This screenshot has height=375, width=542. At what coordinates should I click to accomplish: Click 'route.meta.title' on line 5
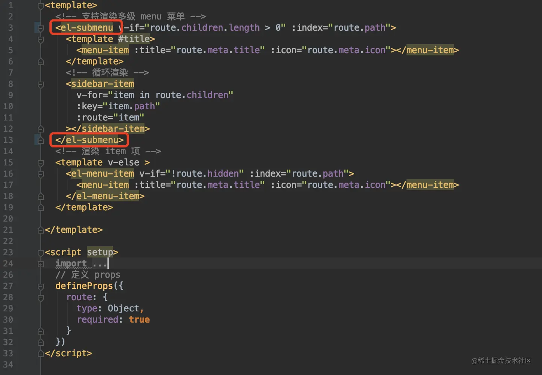click(218, 50)
